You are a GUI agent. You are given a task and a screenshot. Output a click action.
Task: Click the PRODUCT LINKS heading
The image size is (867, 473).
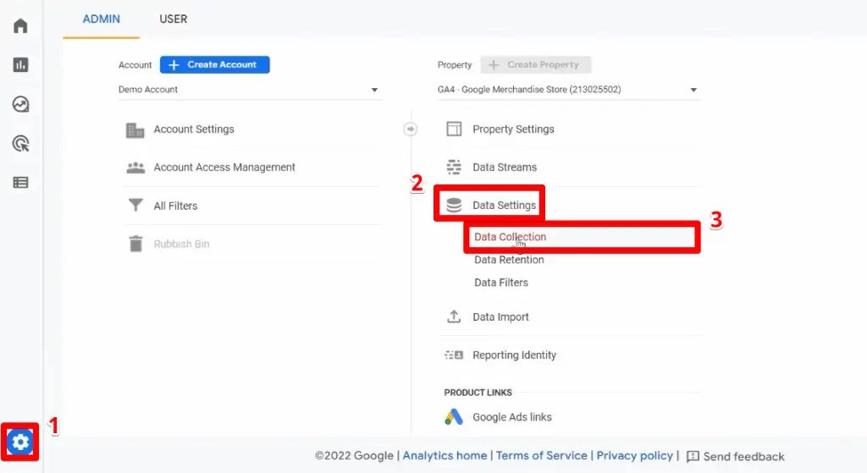[478, 393]
